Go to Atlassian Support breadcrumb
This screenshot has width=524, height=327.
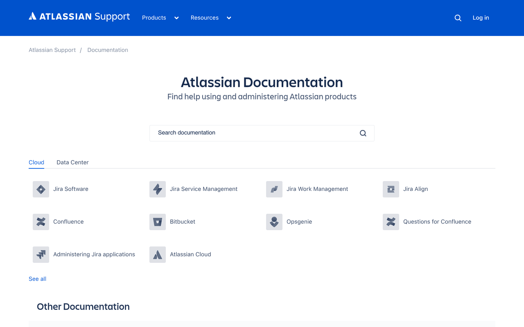(52, 50)
